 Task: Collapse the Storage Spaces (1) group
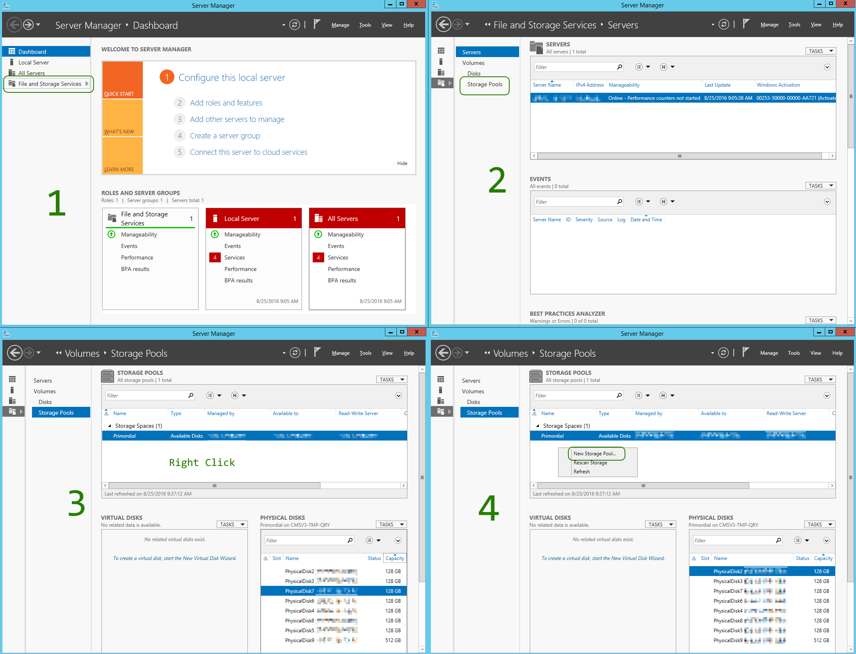110,426
